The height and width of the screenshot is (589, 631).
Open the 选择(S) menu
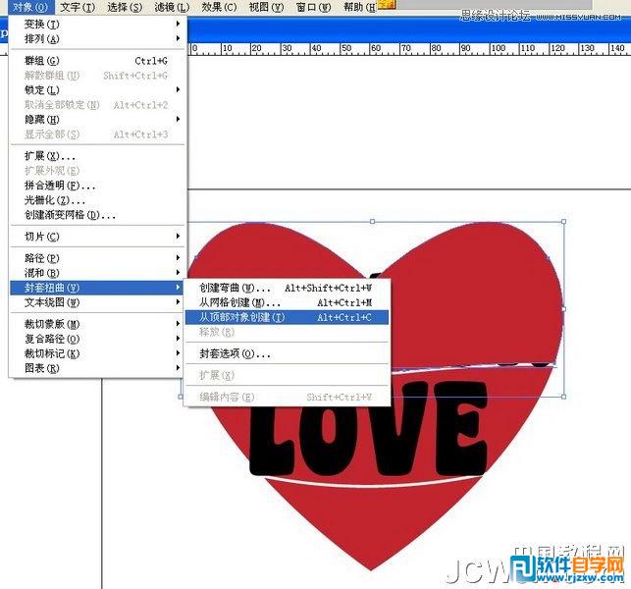click(x=125, y=7)
